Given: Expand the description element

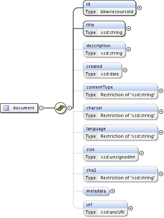Looking at the screenshot, I should [x=129, y=50].
